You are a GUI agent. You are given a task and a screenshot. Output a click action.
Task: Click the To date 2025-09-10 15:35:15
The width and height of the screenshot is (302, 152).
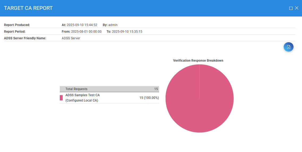127,32
